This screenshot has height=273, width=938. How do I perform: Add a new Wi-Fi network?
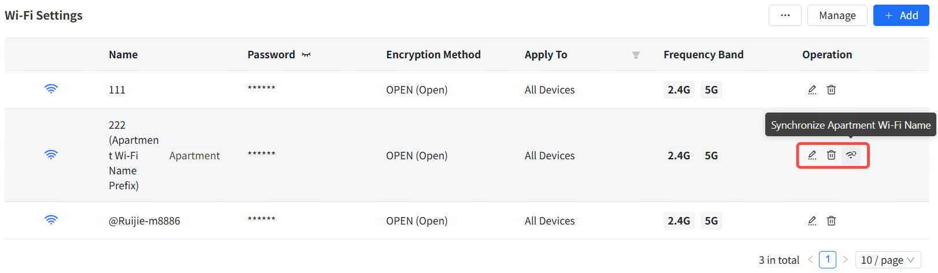coord(901,16)
